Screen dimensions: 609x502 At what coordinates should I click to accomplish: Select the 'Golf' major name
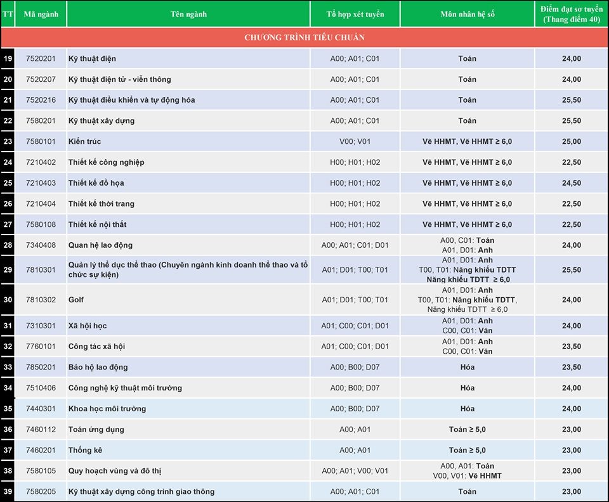76,300
